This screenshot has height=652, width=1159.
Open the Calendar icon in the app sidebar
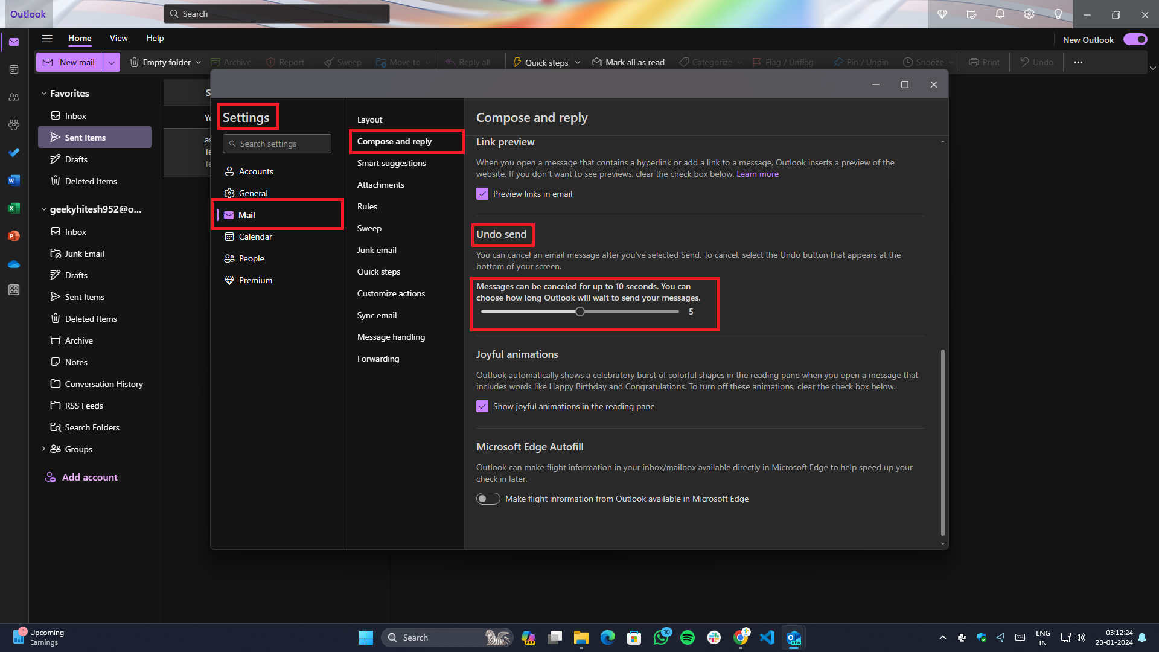[x=14, y=69]
